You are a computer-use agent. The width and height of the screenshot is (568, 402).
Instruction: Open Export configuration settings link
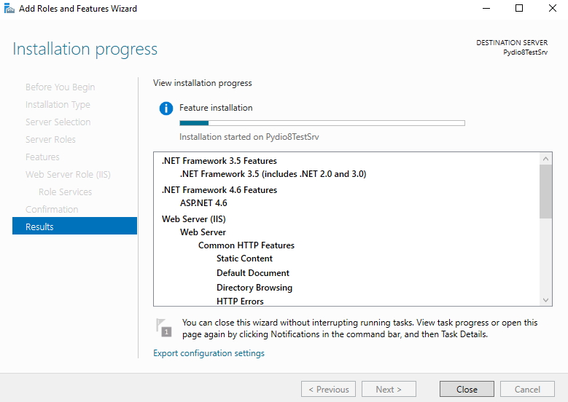point(209,353)
